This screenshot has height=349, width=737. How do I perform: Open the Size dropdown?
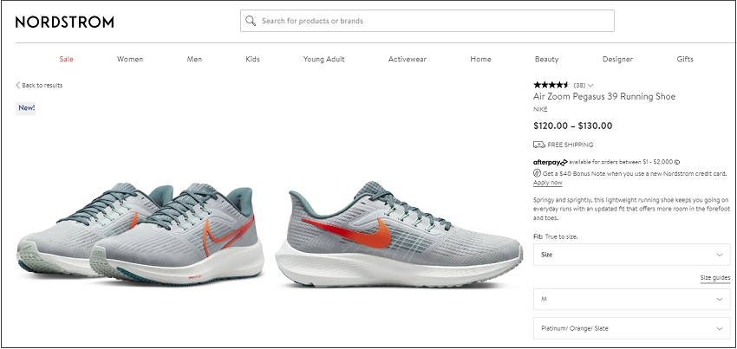[x=632, y=255]
